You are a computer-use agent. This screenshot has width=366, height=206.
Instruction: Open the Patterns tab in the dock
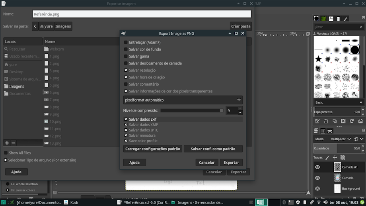point(323,18)
